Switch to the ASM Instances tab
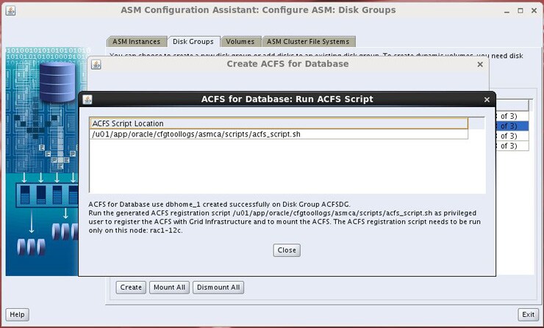The height and width of the screenshot is (328, 544). click(x=136, y=42)
